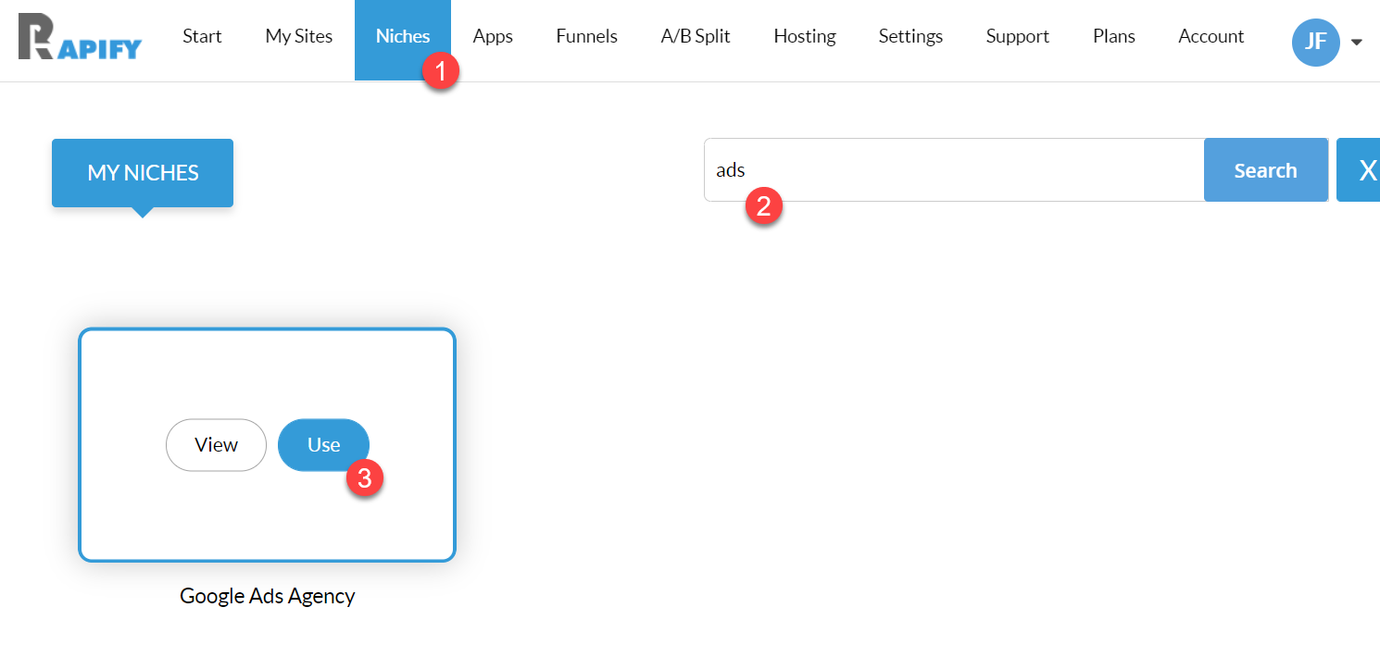Open the JF user avatar

1315,43
